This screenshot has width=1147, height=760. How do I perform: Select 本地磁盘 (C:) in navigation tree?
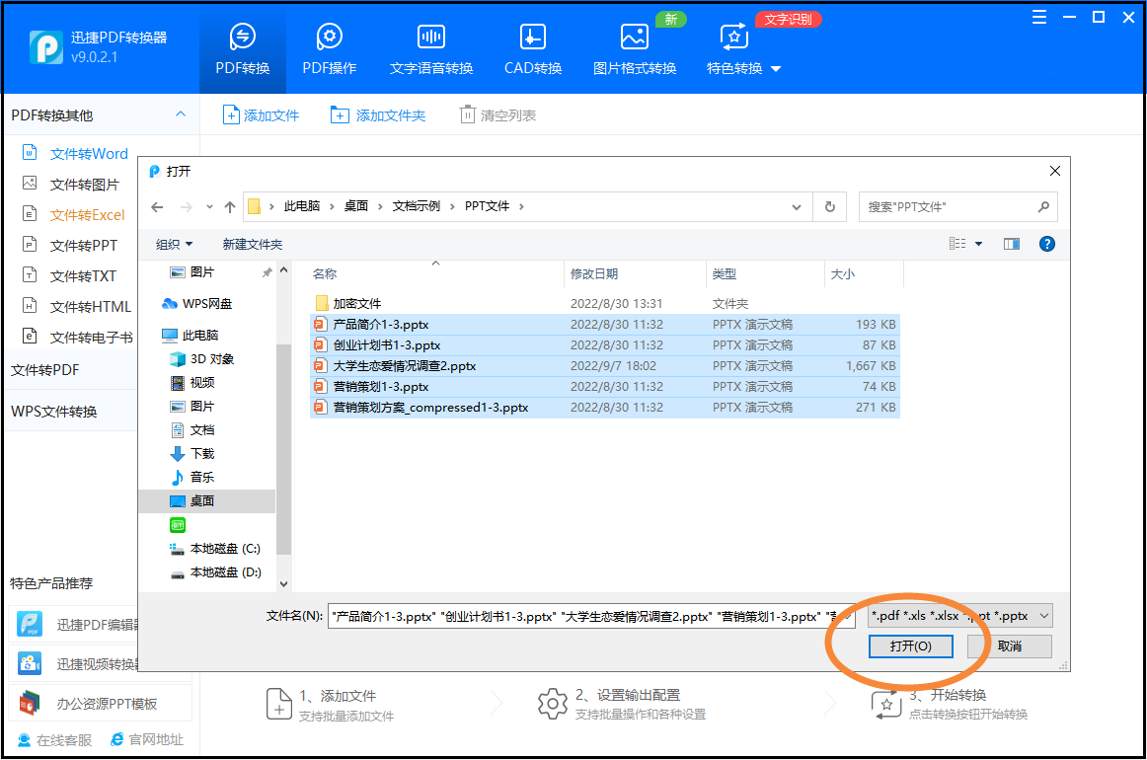pos(215,549)
